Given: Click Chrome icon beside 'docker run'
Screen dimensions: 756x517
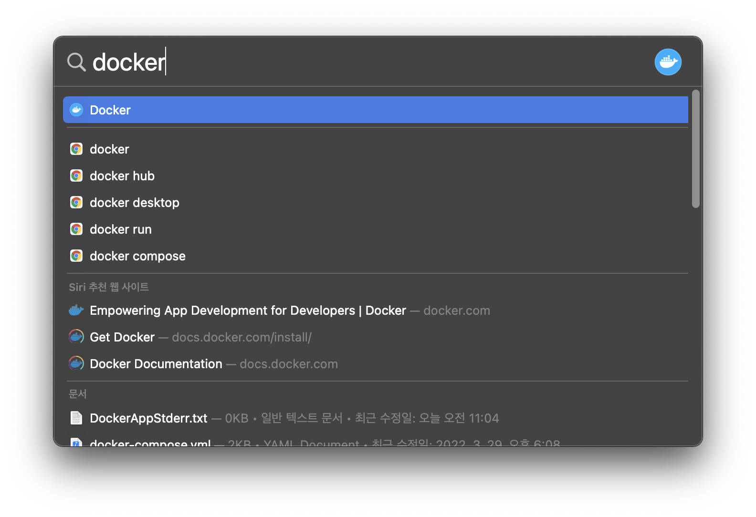Looking at the screenshot, I should click(x=76, y=229).
